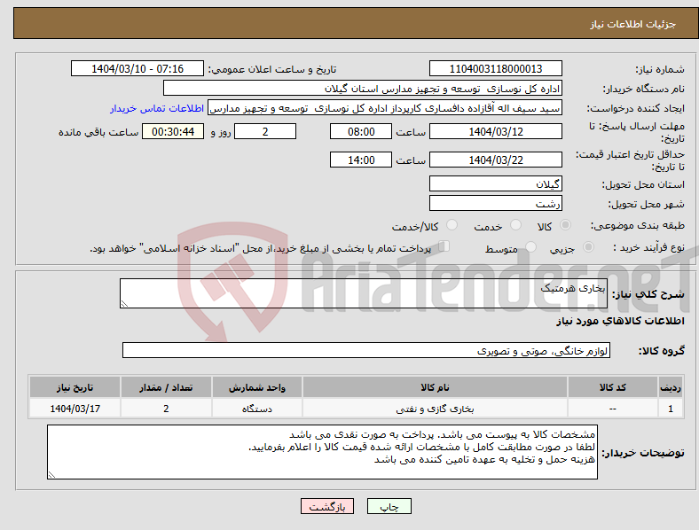Click the response deadline time 08:00
Image resolution: width=699 pixels, height=530 pixels.
[x=361, y=131]
